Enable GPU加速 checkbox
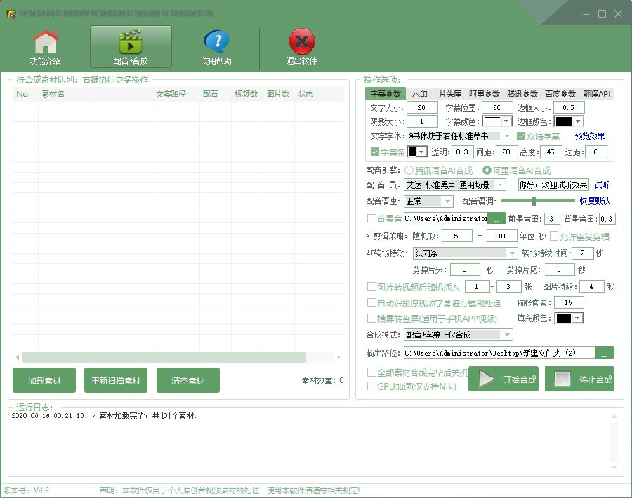This screenshot has height=498, width=632. pyautogui.click(x=371, y=386)
